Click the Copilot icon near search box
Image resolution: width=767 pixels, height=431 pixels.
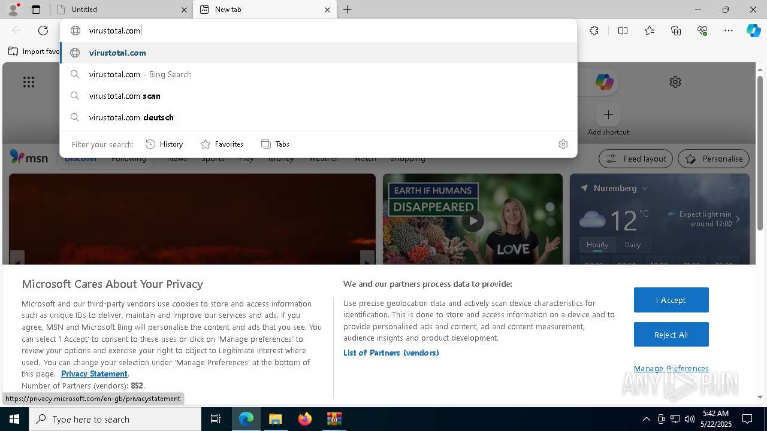(x=604, y=82)
